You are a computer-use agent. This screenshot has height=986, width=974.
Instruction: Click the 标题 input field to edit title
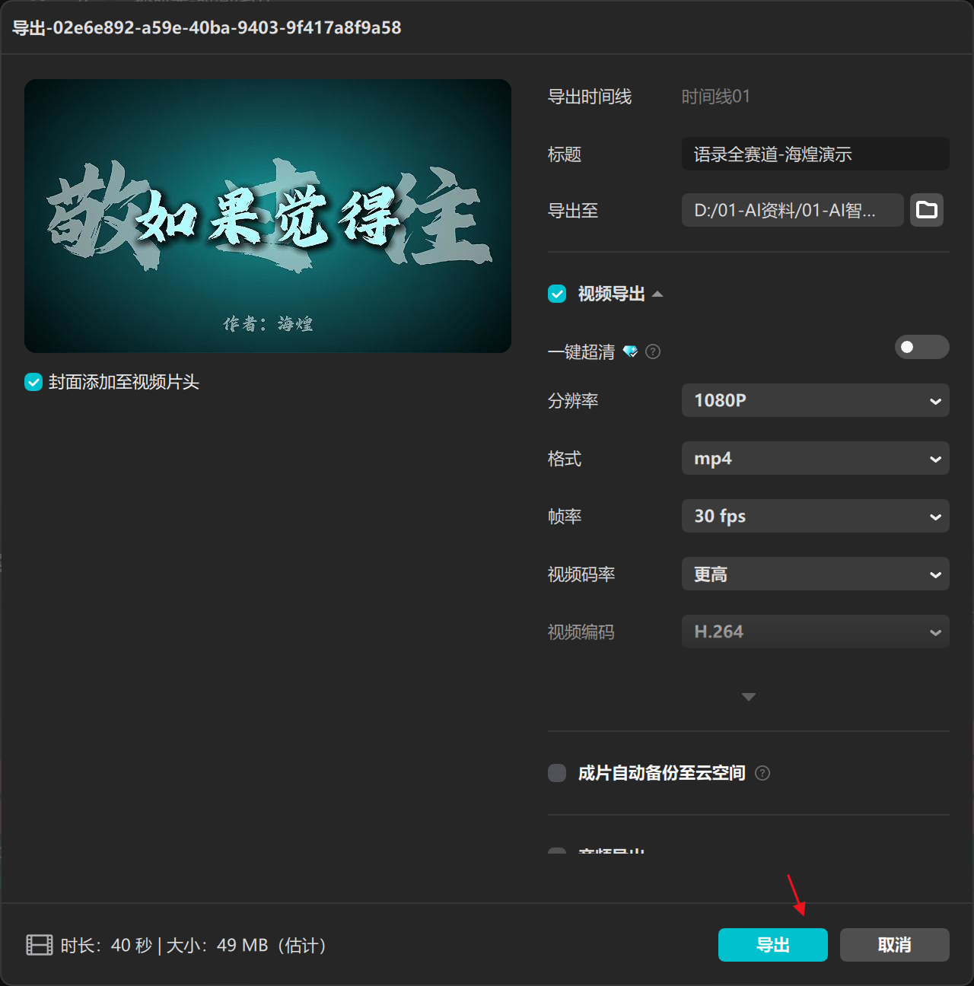814,154
